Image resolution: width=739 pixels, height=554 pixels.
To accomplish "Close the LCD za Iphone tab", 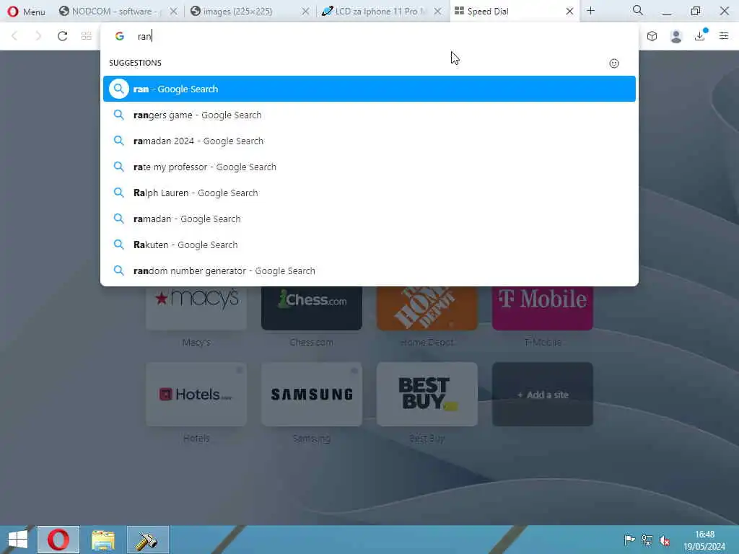I will coord(437,12).
